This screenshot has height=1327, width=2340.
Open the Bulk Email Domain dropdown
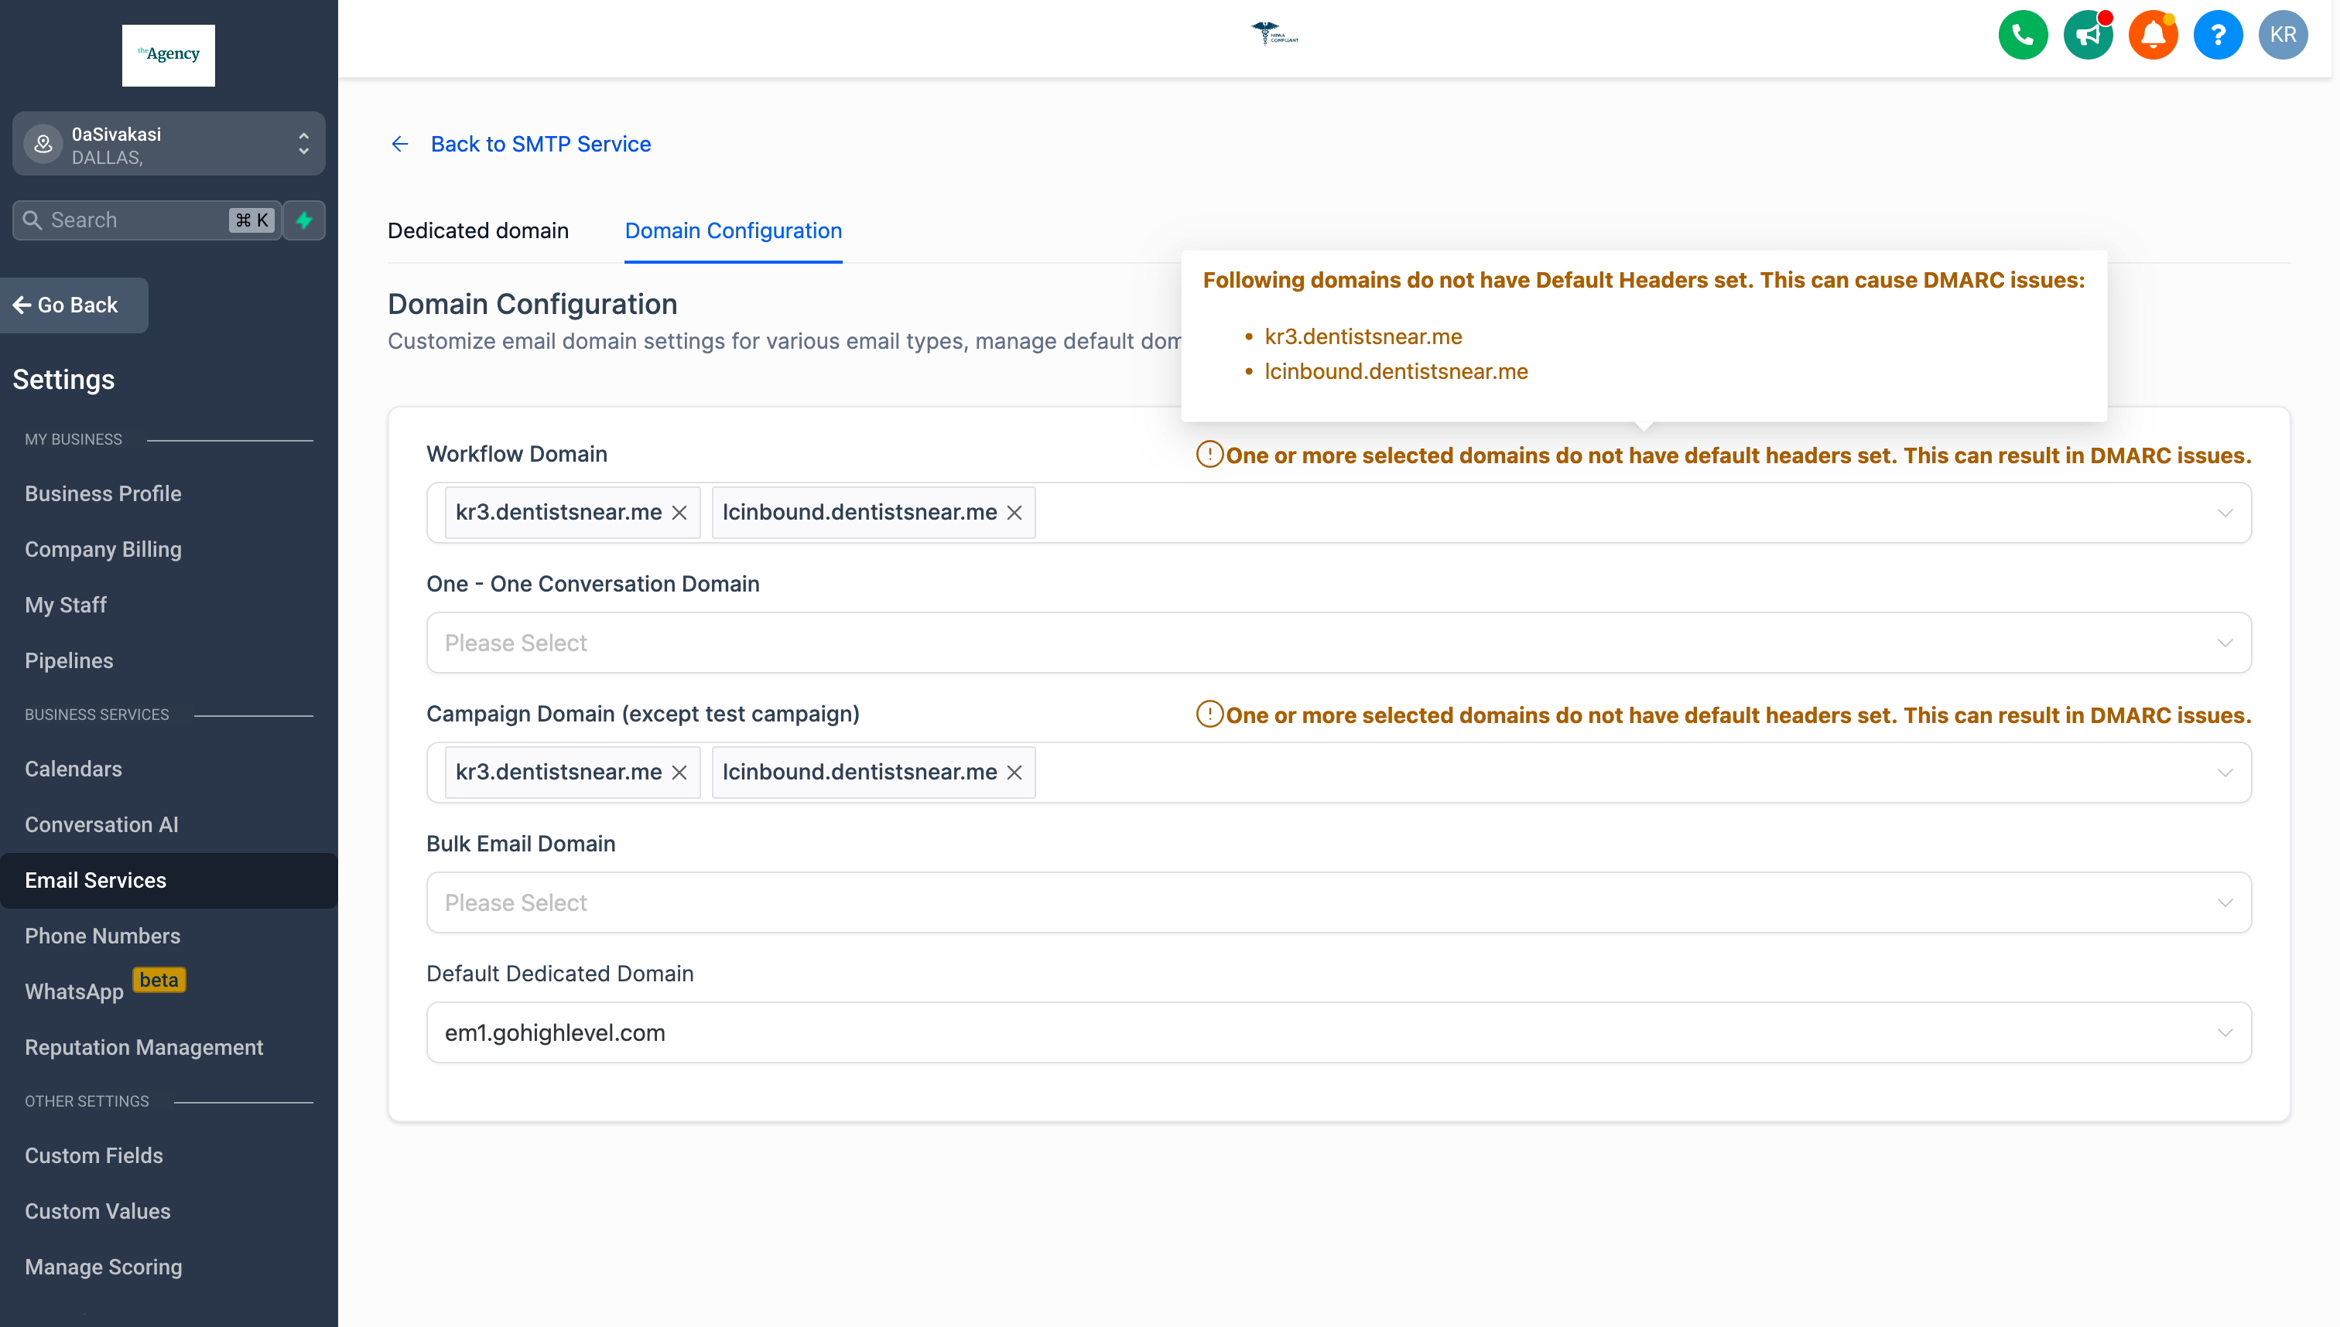1338,902
